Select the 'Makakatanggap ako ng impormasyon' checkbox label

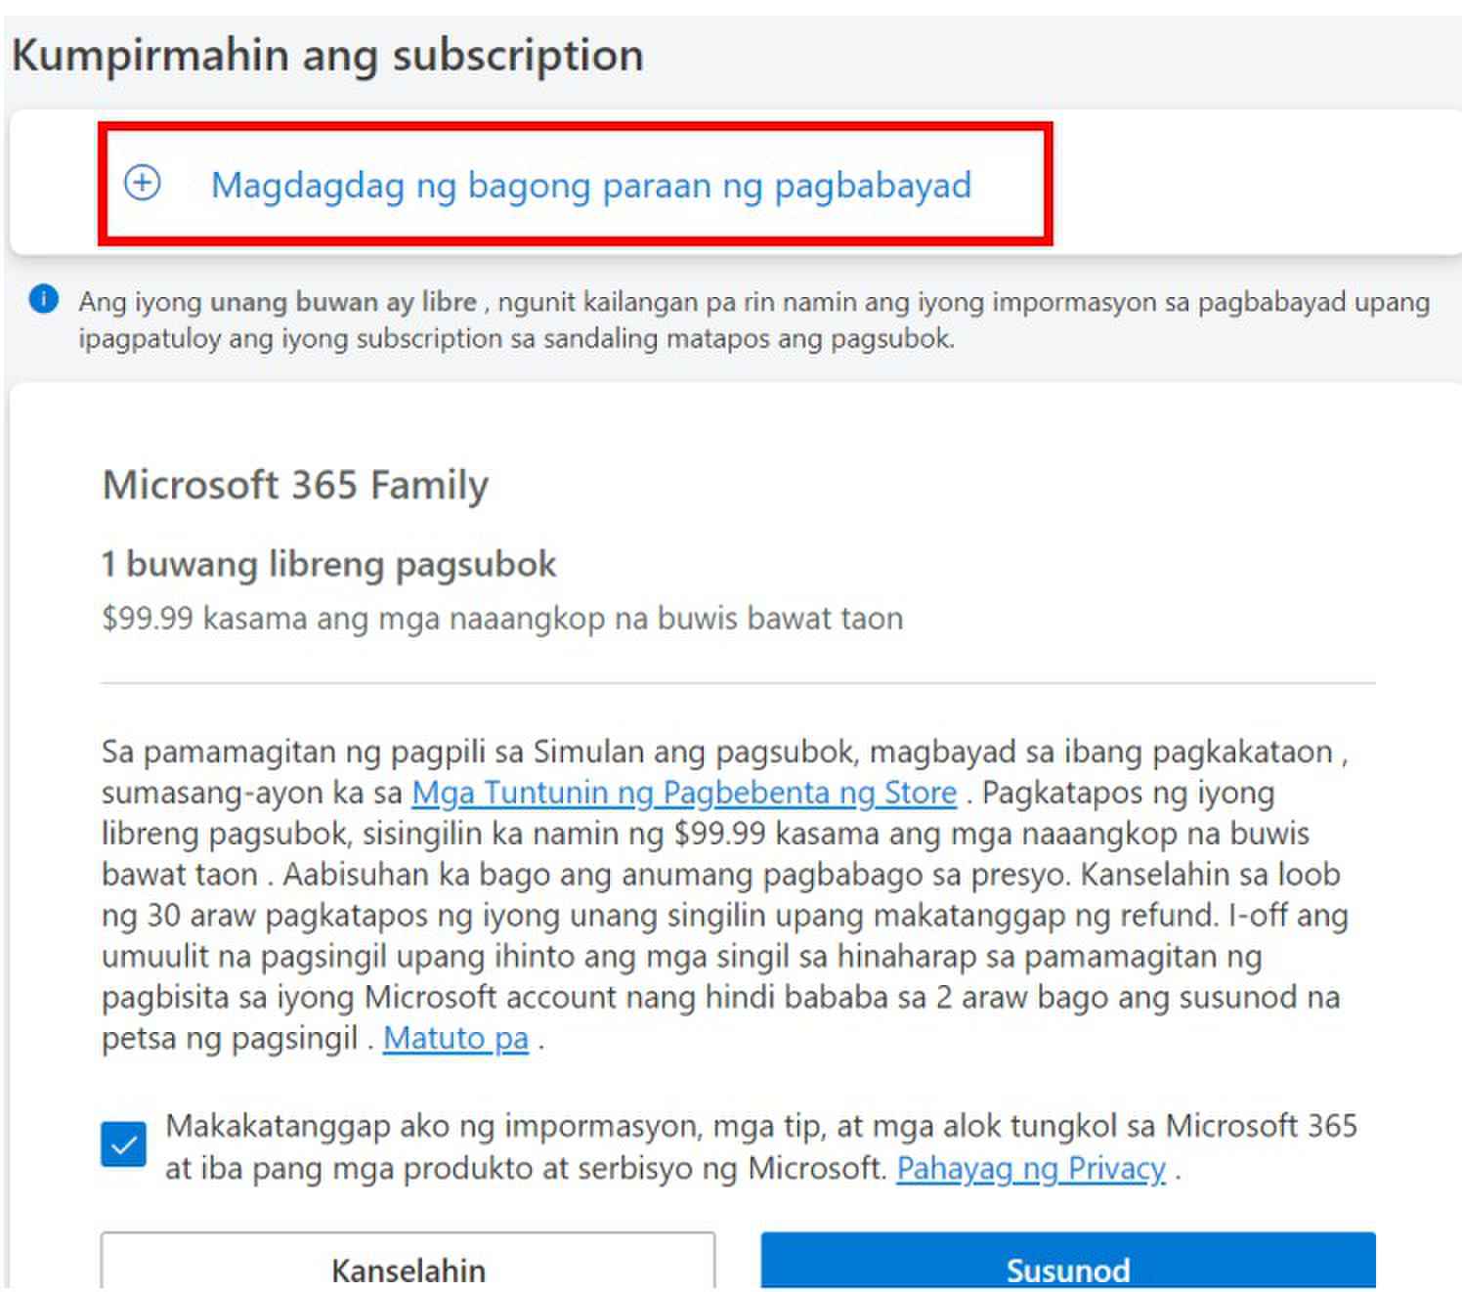click(x=761, y=1146)
